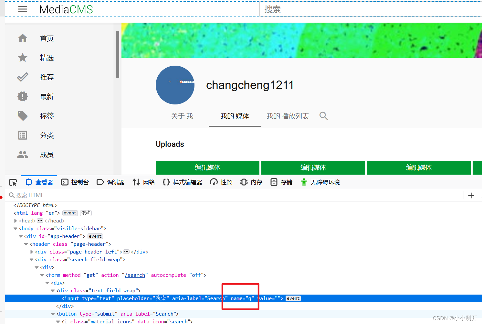Collapse the div app-header node

(x=21, y=236)
